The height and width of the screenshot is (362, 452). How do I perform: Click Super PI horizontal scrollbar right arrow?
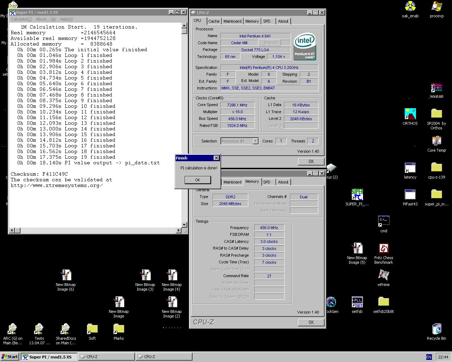pos(178,230)
